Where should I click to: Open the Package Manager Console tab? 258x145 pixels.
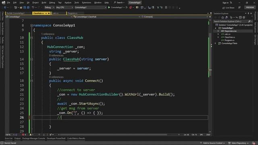pos(33,139)
